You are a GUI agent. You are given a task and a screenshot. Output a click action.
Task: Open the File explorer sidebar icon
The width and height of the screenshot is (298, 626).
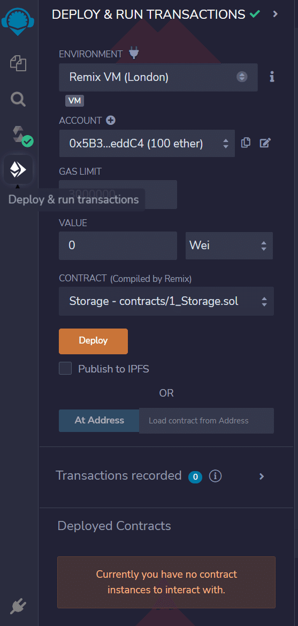click(x=18, y=63)
